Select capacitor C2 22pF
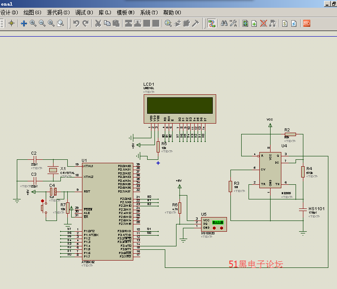 (35, 160)
